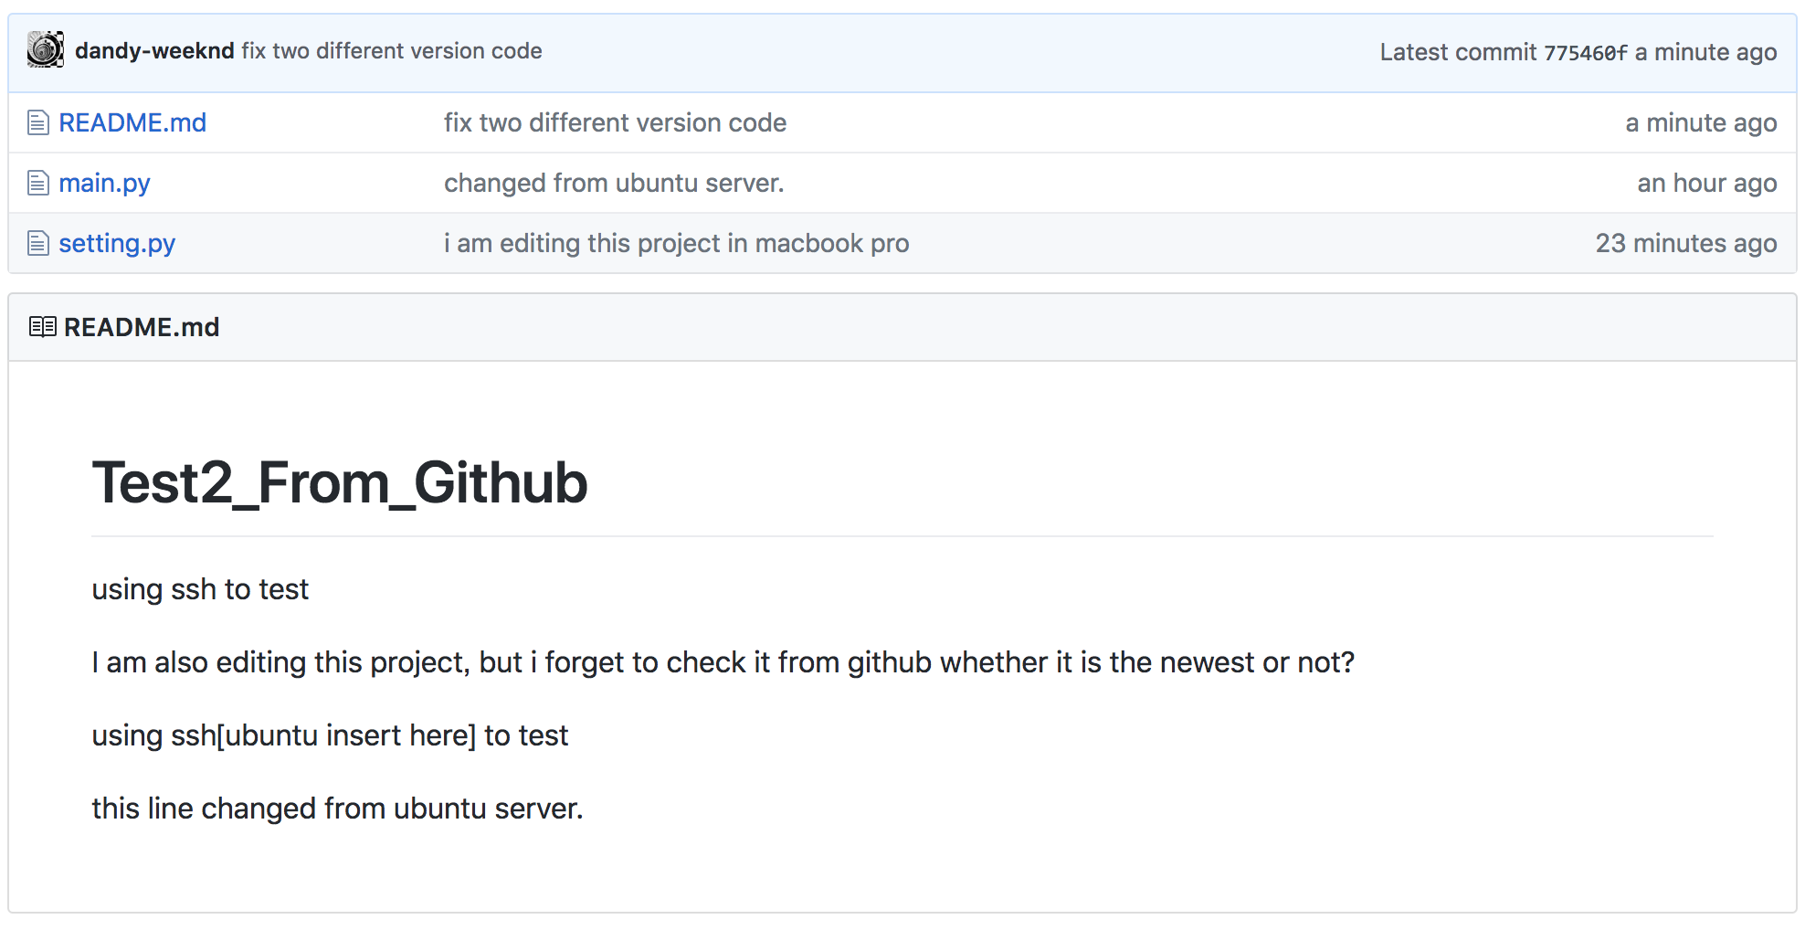This screenshot has height=930, width=1805.
Task: Open commit hash 775460f
Action: click(1585, 53)
